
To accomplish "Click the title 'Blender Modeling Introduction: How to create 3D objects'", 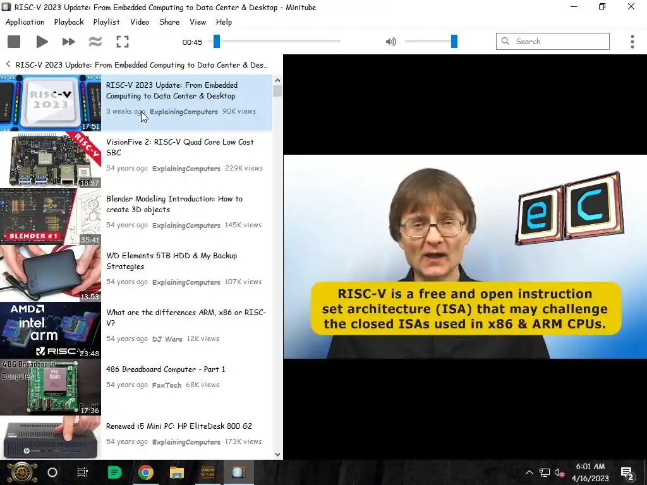I will click(174, 204).
